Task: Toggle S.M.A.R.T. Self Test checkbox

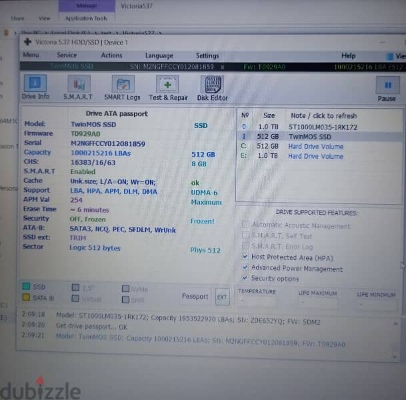Action: tap(245, 235)
